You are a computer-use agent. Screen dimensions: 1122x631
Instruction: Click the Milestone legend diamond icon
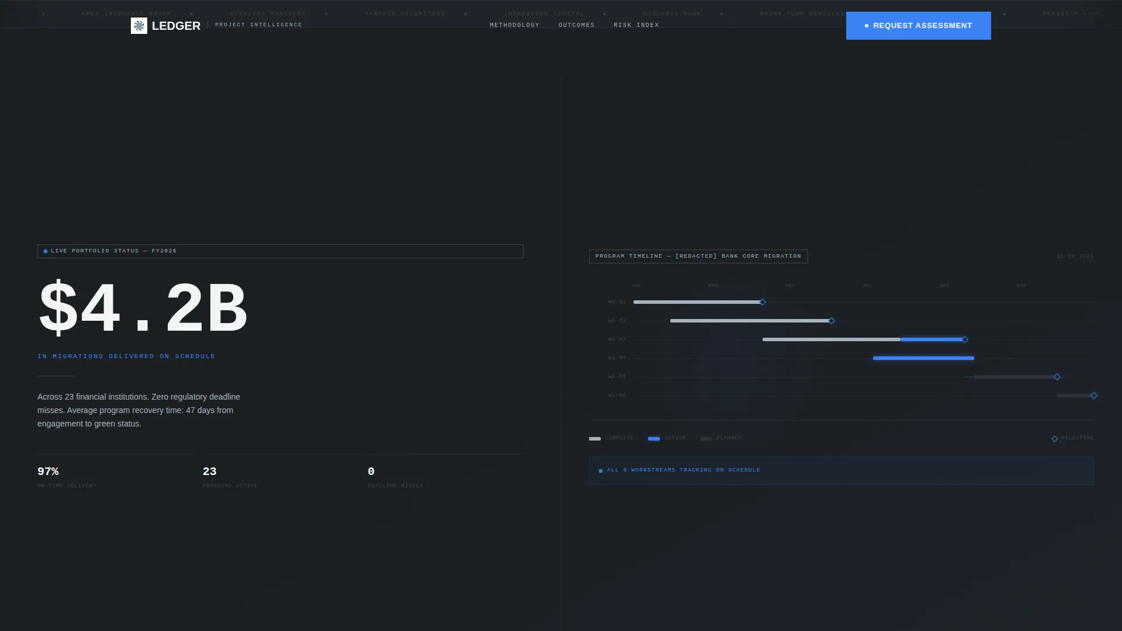point(1055,439)
